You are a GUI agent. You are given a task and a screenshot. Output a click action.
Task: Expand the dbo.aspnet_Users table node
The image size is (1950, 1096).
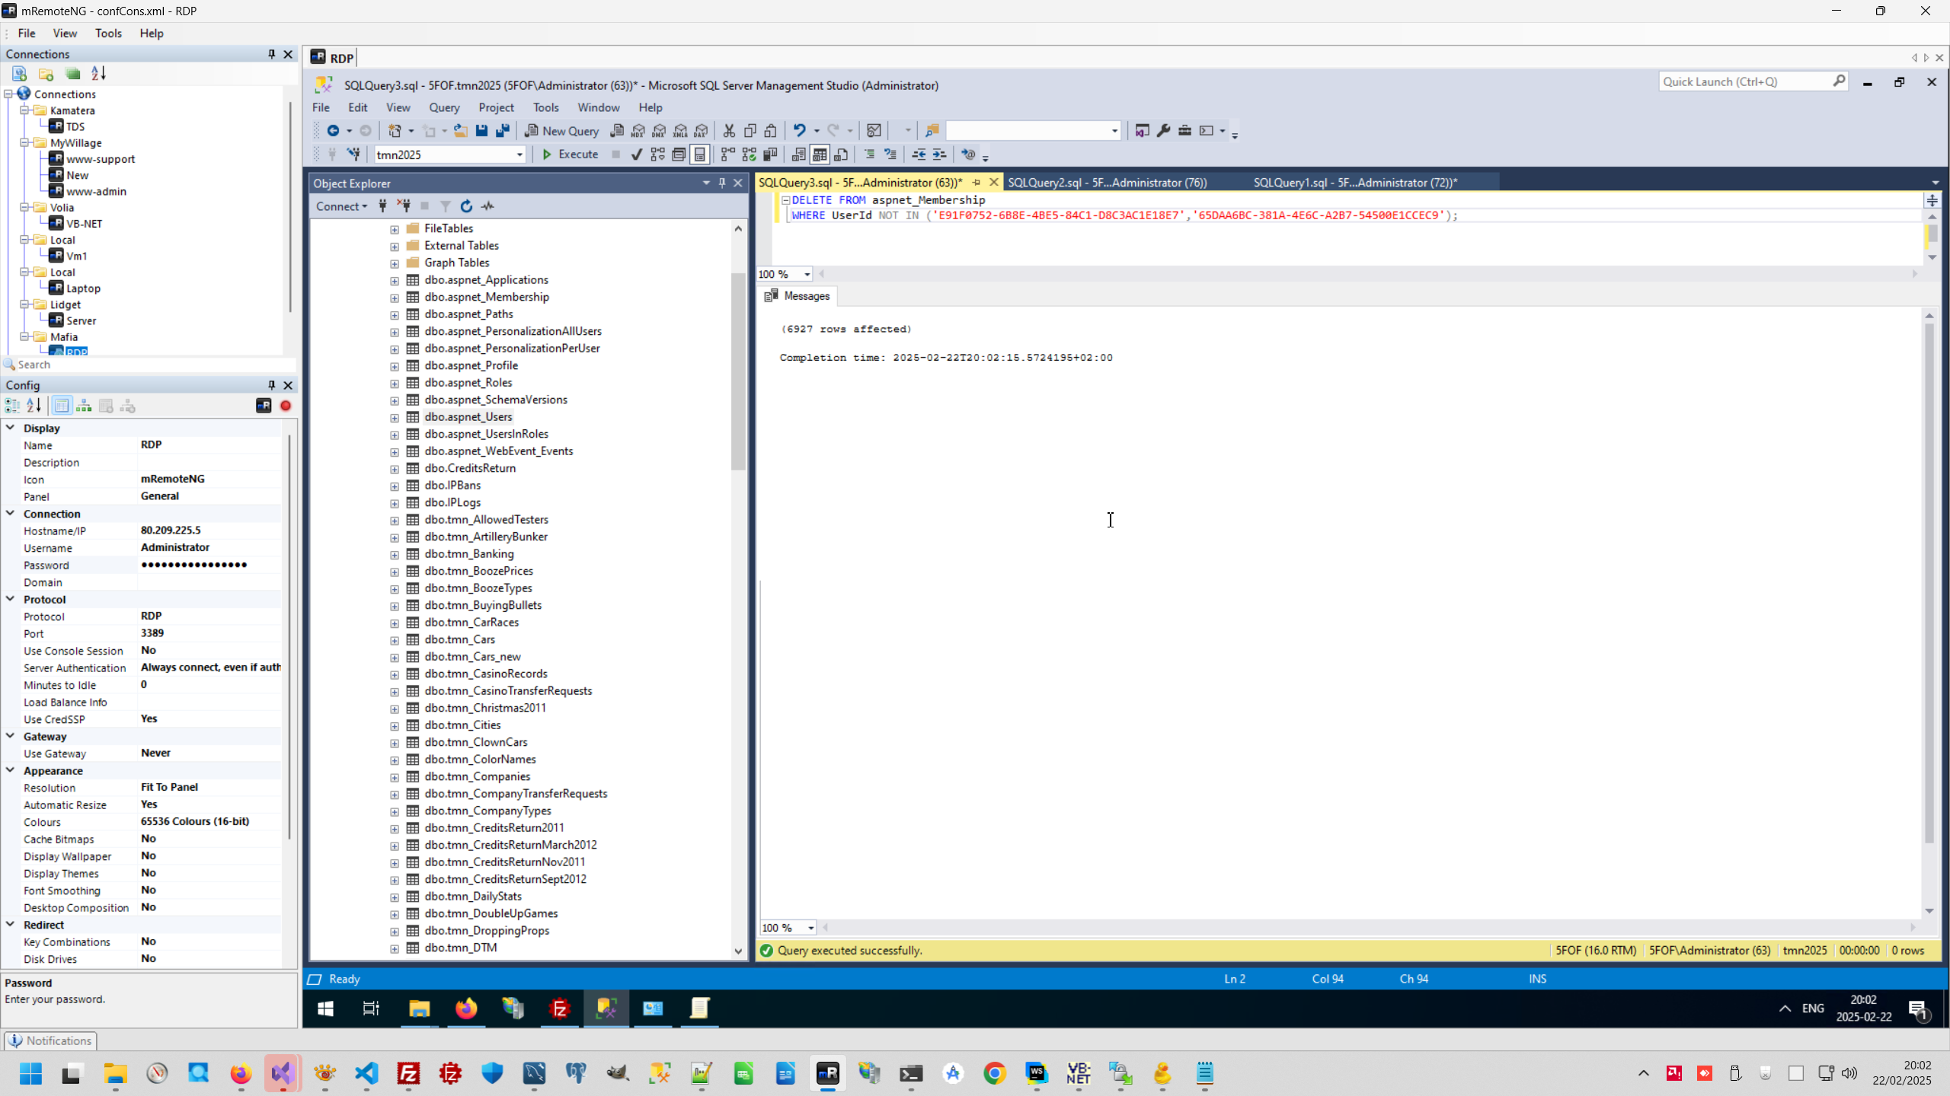click(395, 418)
